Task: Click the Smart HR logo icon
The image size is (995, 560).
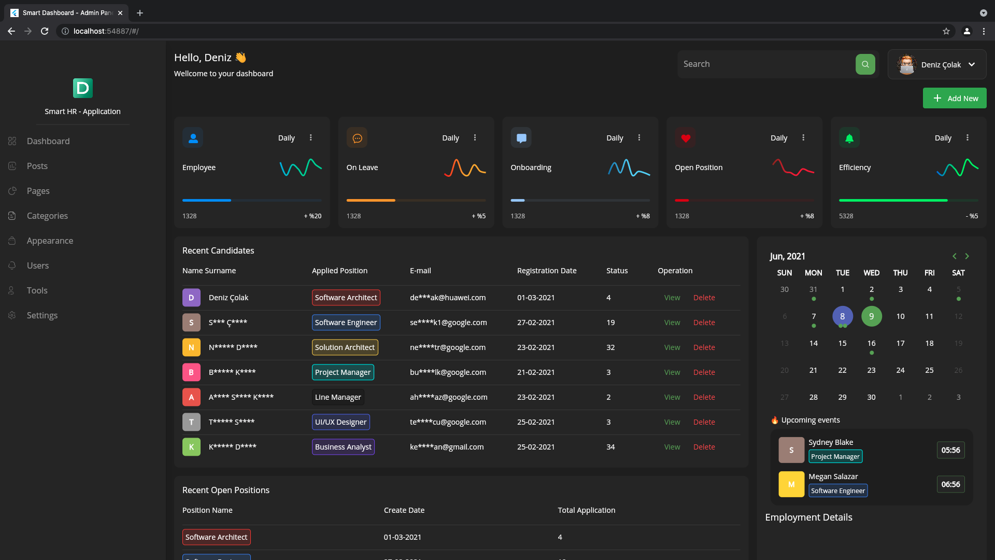Action: click(83, 88)
